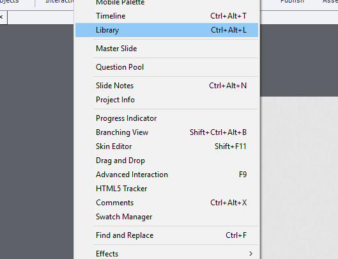Click the Interactions toolbar item
The width and height of the screenshot is (338, 259).
60,2
